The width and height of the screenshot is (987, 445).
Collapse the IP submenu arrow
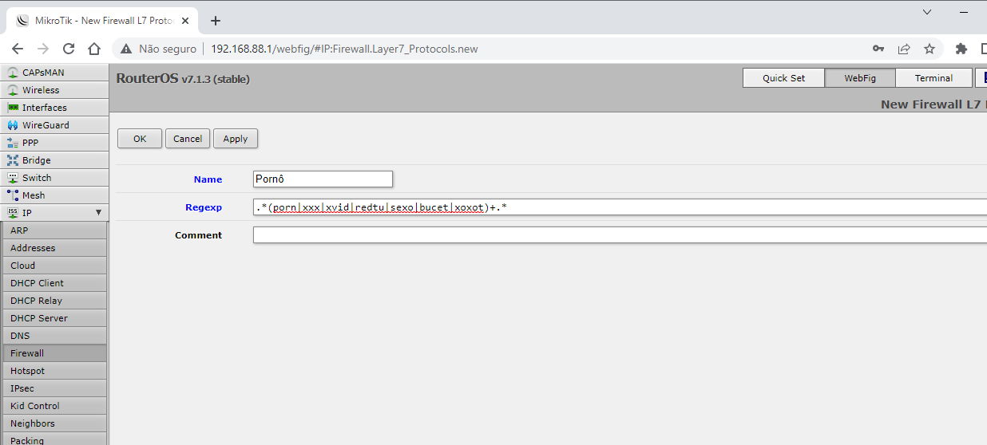coord(98,213)
